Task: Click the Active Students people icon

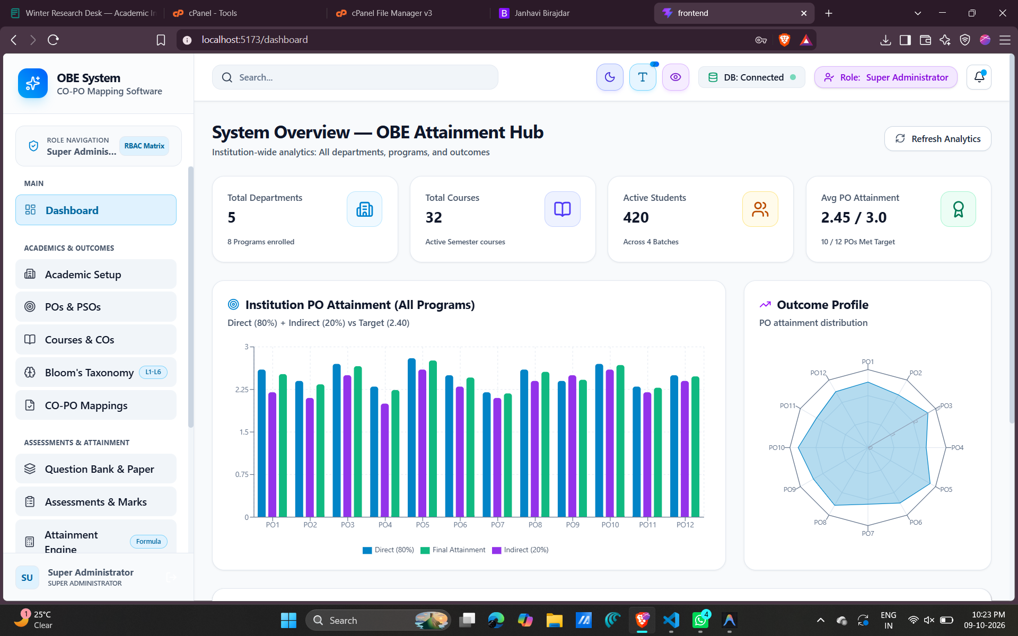Action: tap(760, 209)
